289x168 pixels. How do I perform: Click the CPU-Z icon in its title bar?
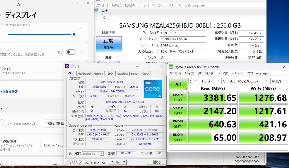tap(67, 66)
